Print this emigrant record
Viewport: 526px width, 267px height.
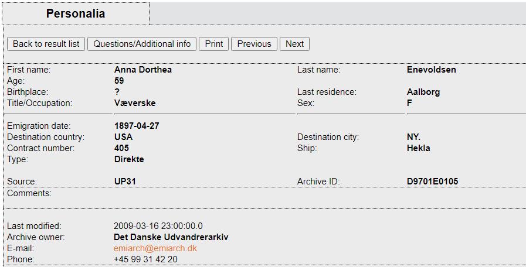(x=213, y=44)
